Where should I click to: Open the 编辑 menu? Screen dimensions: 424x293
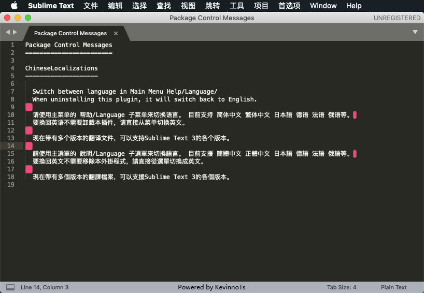pos(115,6)
